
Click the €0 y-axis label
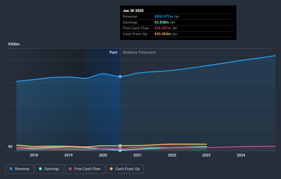tap(10, 147)
